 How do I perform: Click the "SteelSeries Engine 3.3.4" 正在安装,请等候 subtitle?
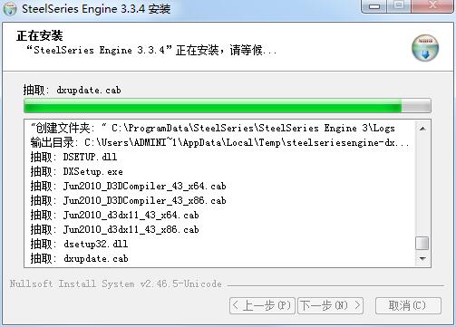point(151,50)
